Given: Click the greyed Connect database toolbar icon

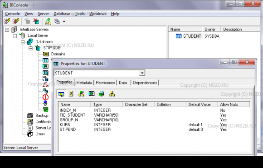Looking at the screenshot, I should tap(27, 21).
